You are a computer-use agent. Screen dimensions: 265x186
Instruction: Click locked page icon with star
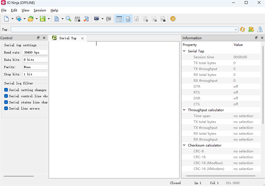[154, 19]
